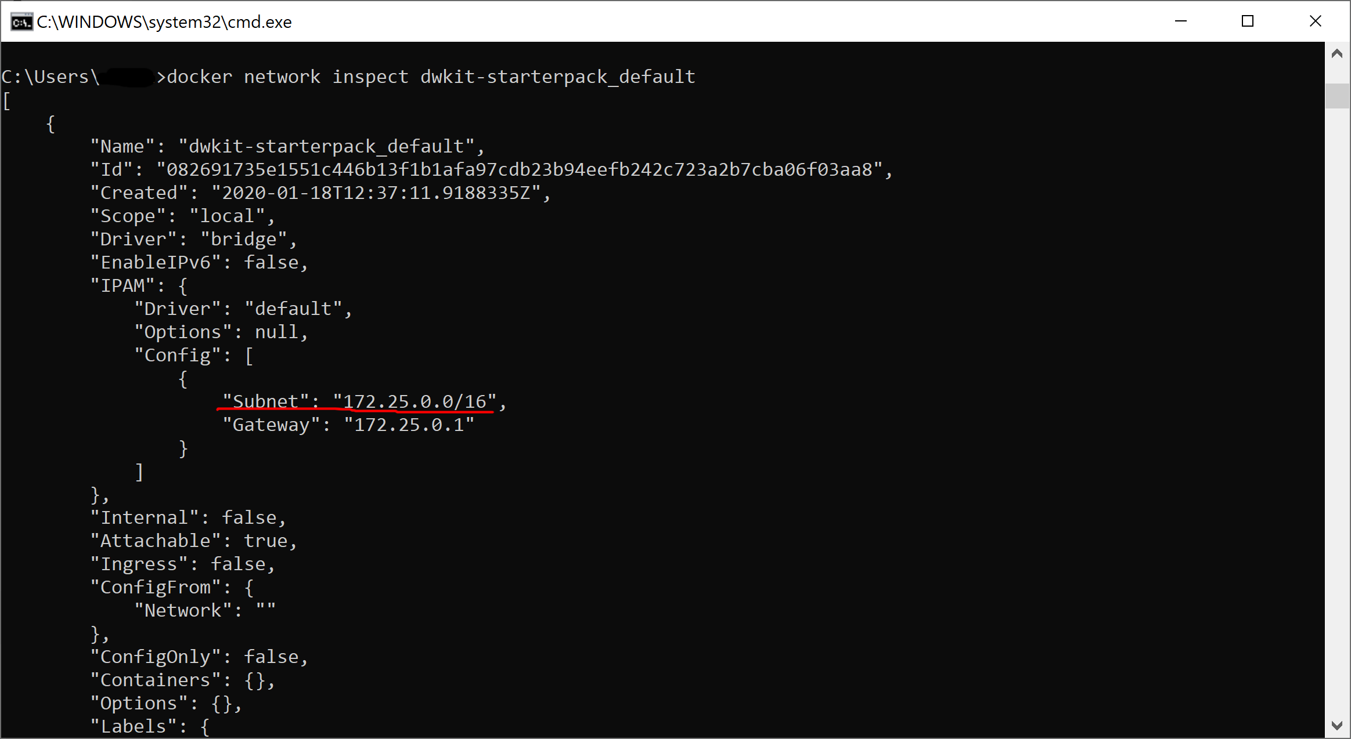Click the docker network inspect command line
The height and width of the screenshot is (739, 1351).
click(x=348, y=77)
